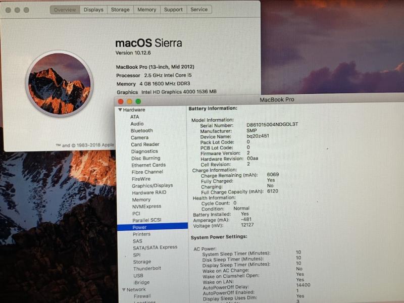Switch to the Displays tab
The width and height of the screenshot is (404, 303).
point(93,10)
